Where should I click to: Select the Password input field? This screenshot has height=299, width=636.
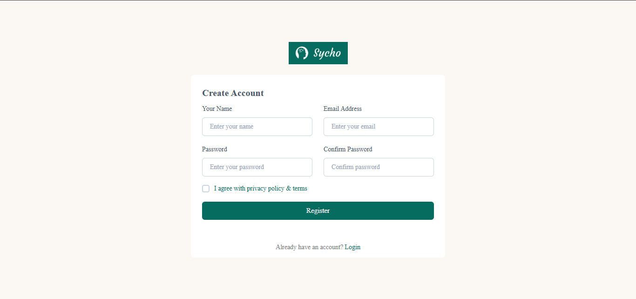coord(257,167)
